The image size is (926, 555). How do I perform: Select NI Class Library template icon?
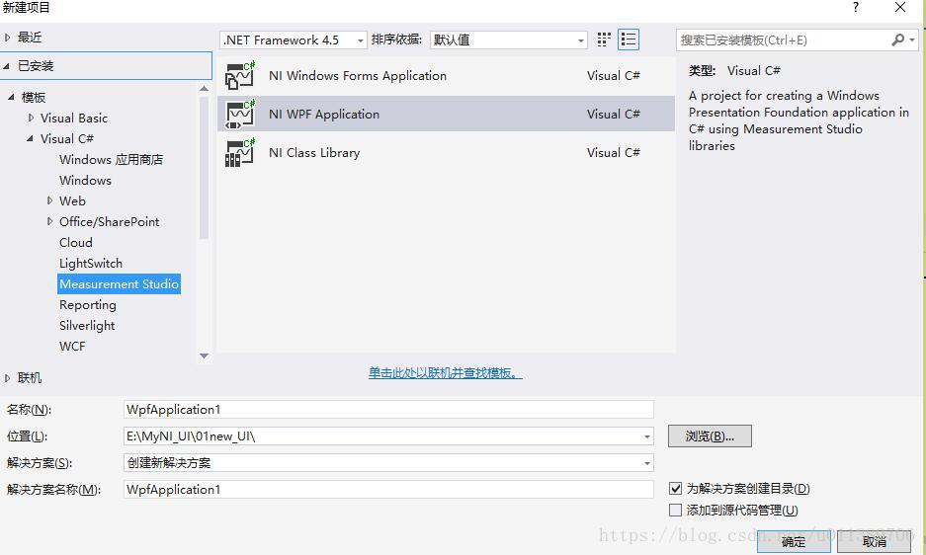click(x=240, y=152)
